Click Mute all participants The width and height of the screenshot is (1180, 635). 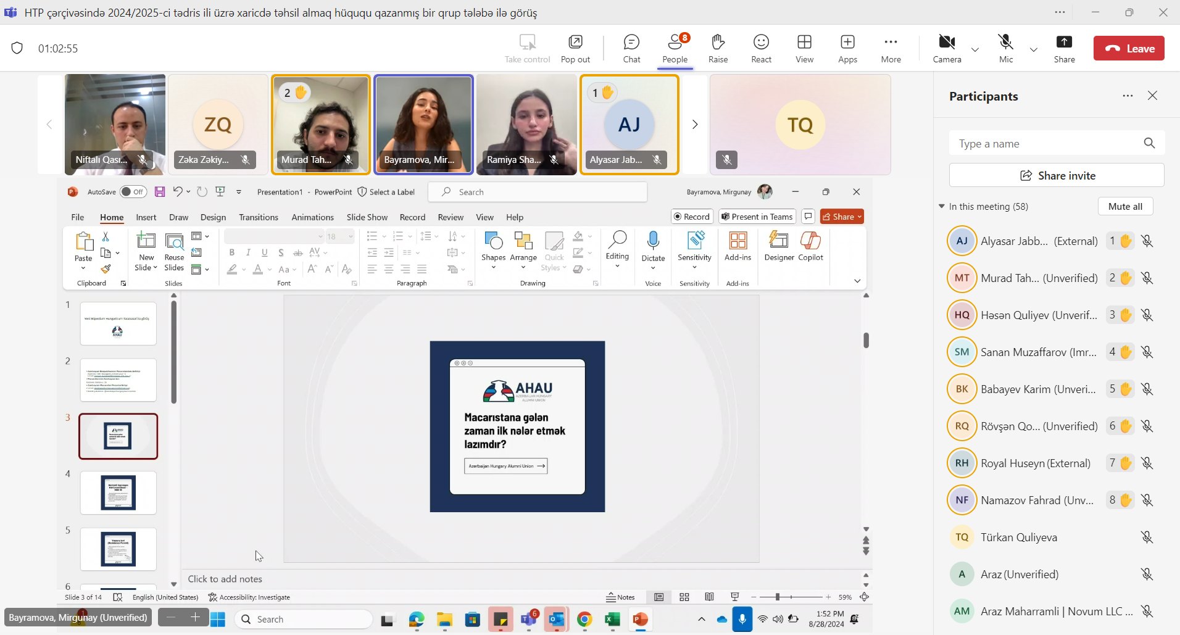[x=1125, y=206]
